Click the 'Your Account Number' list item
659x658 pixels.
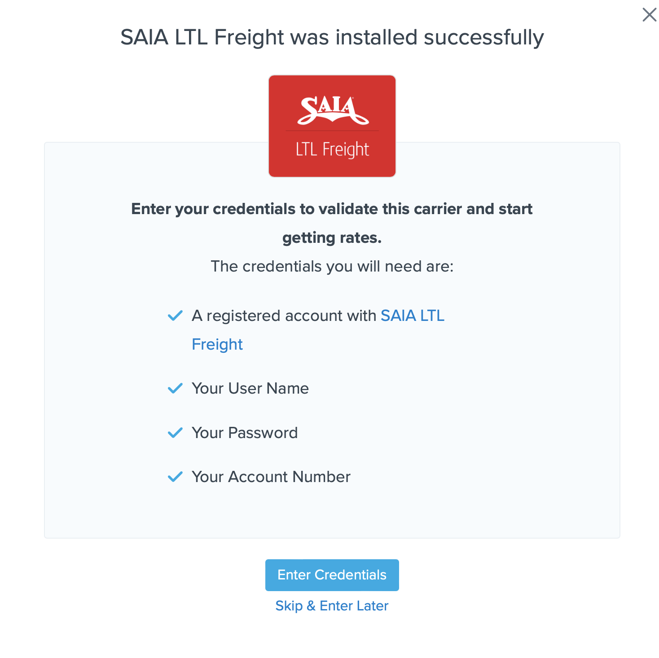pyautogui.click(x=271, y=477)
